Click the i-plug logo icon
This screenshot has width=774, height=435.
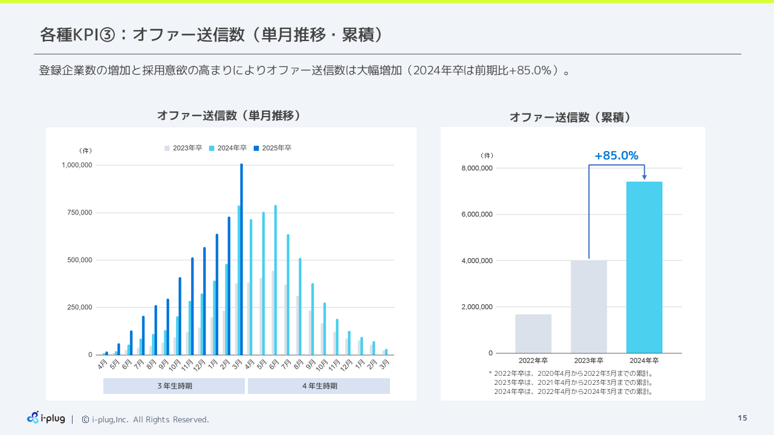click(33, 417)
